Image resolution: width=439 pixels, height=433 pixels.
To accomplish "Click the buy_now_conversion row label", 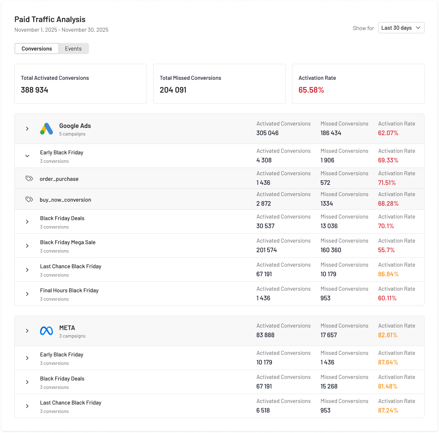I will click(65, 200).
